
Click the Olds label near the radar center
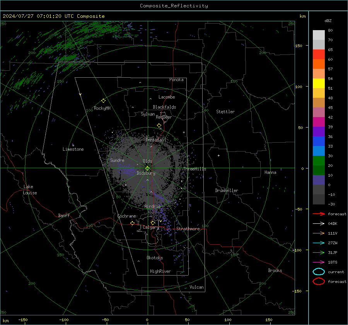tap(147, 161)
